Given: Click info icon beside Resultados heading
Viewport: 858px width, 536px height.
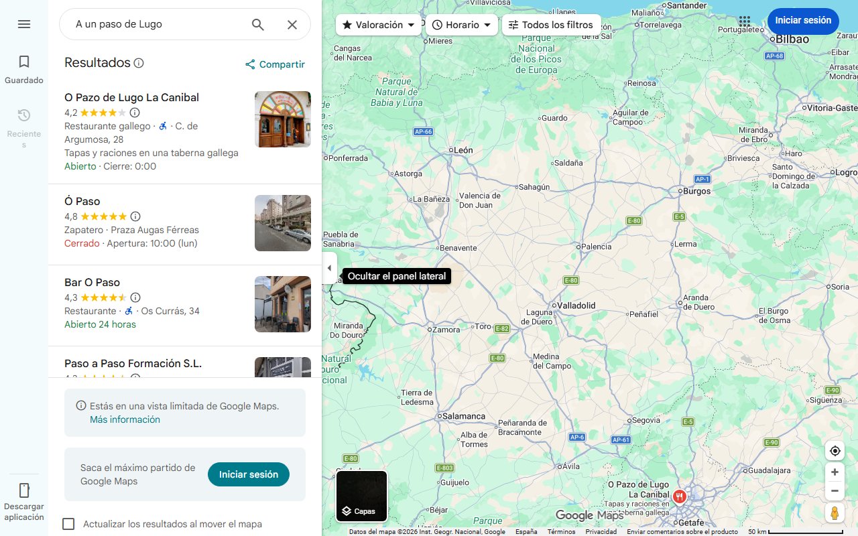Looking at the screenshot, I should tap(139, 63).
